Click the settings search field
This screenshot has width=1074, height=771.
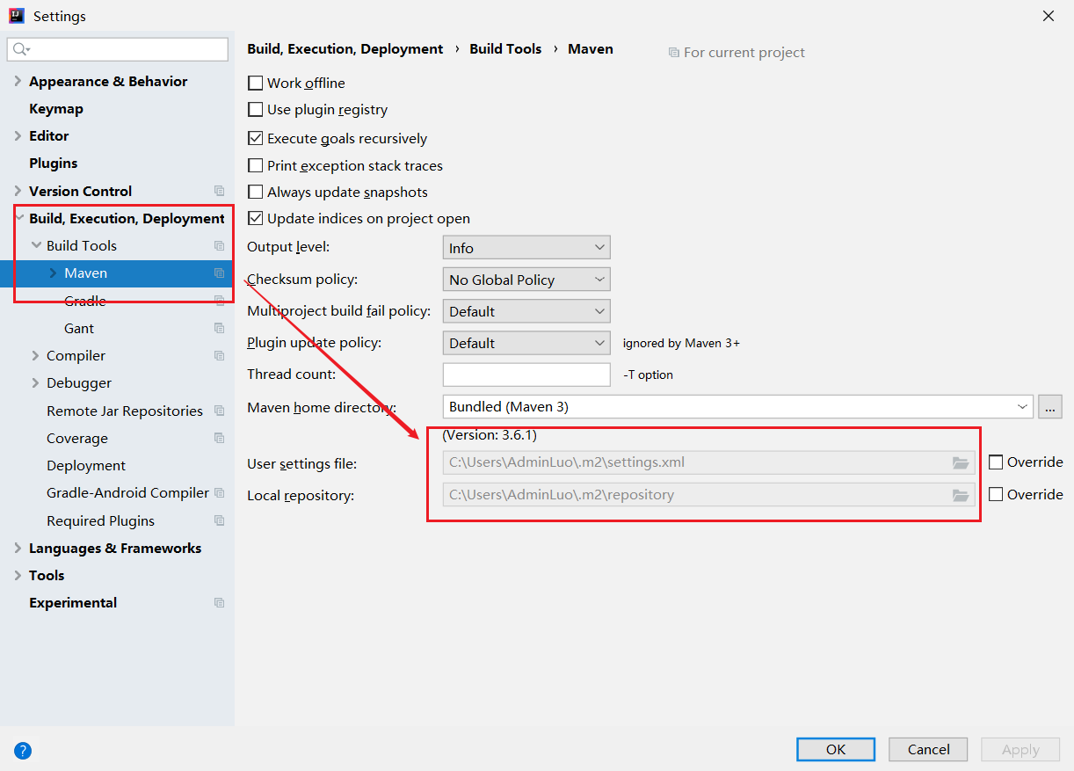click(118, 49)
